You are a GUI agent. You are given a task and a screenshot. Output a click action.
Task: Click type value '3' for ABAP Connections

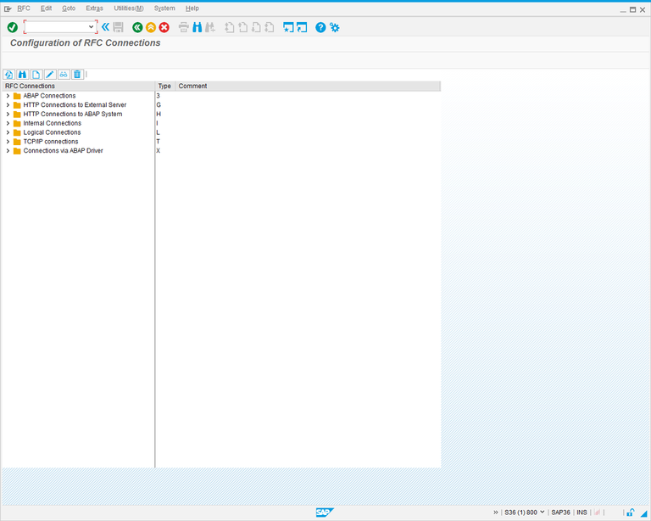click(x=159, y=96)
